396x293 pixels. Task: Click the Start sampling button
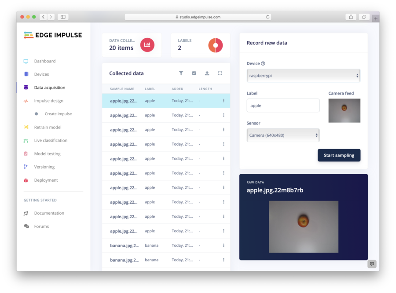coord(339,155)
